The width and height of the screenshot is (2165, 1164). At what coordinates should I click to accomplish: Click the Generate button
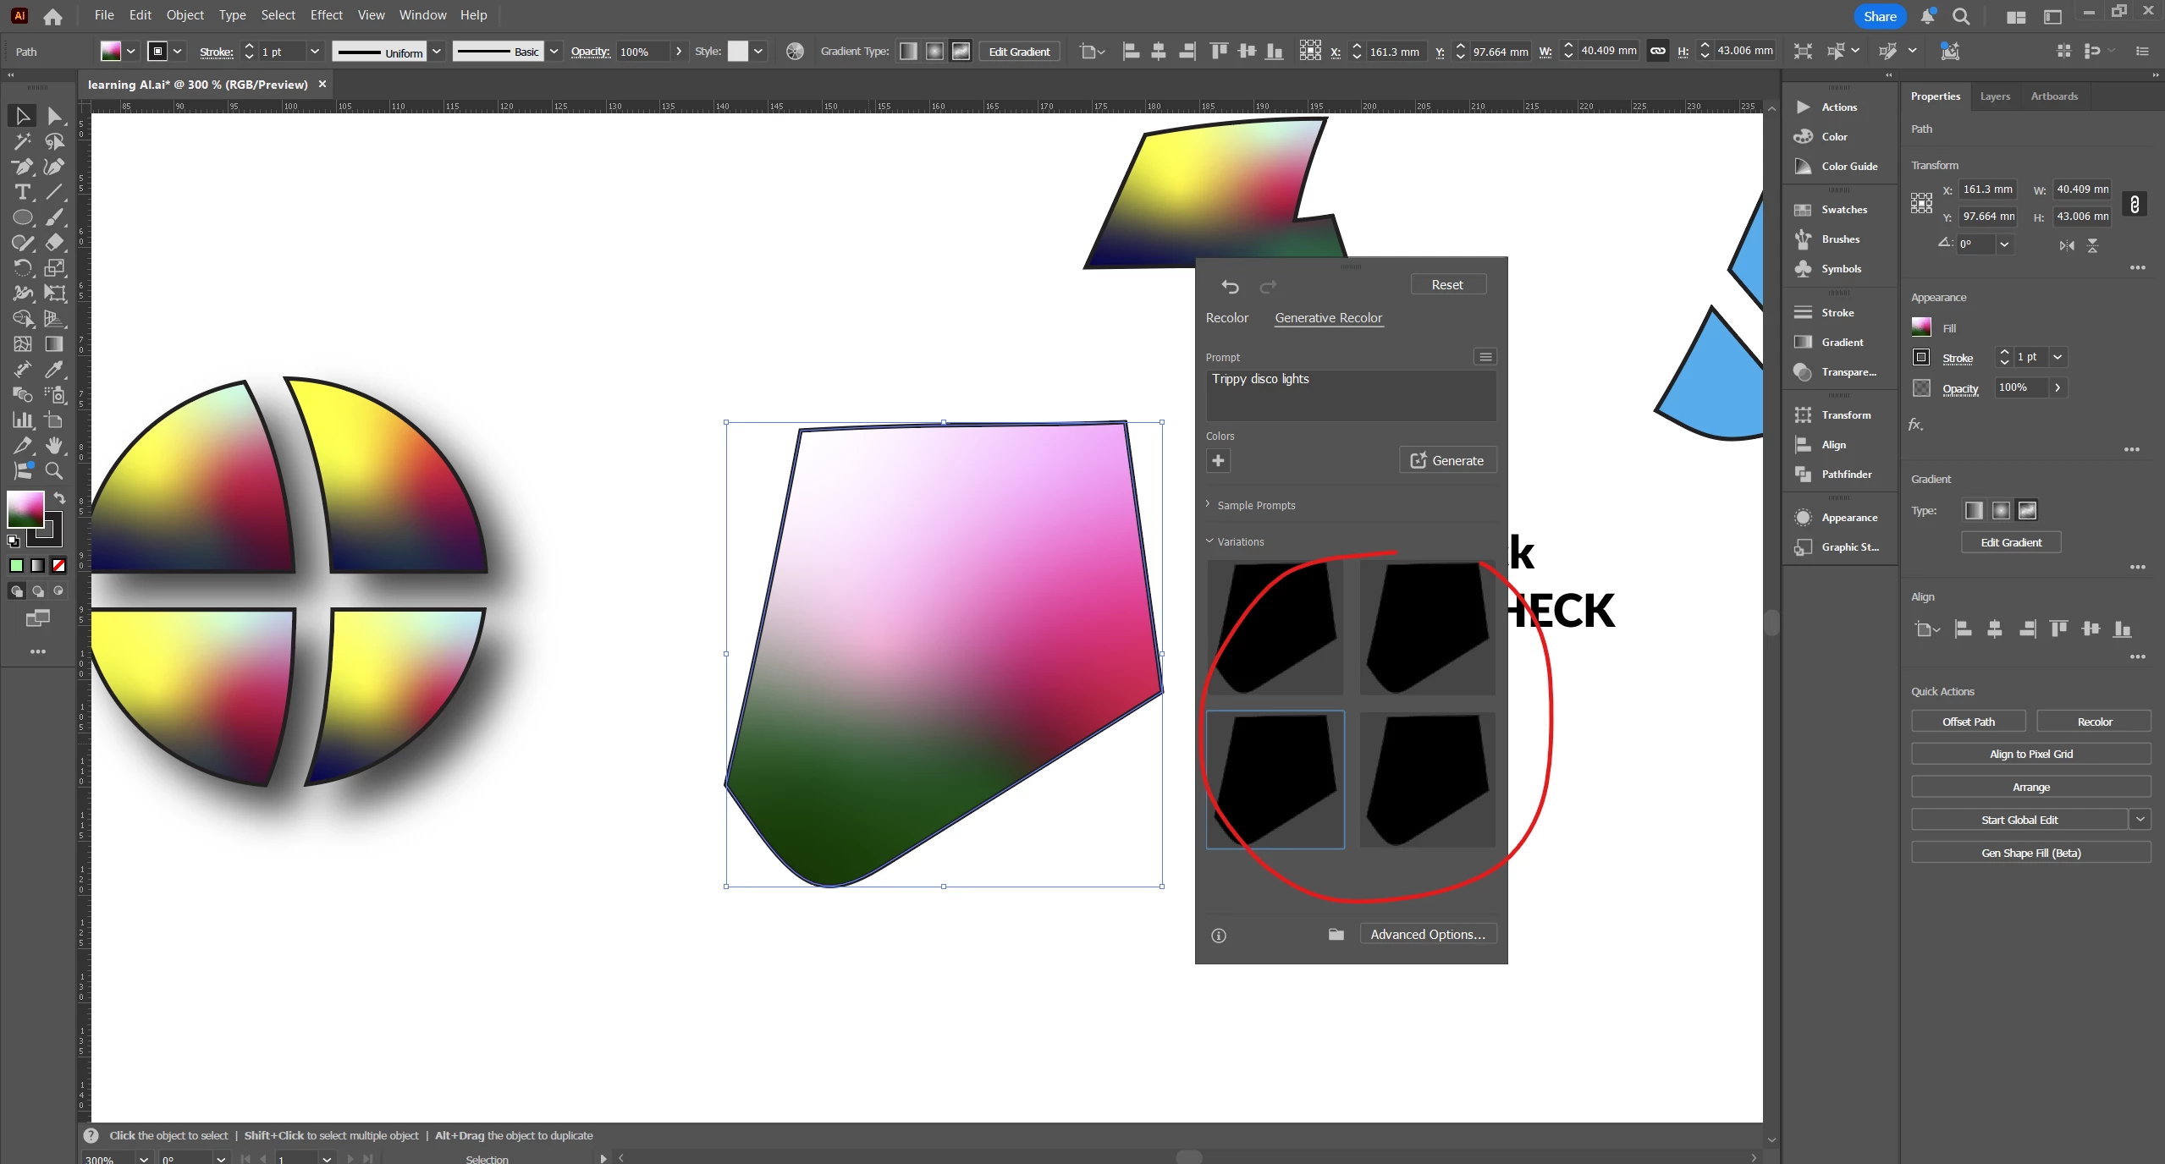point(1447,461)
